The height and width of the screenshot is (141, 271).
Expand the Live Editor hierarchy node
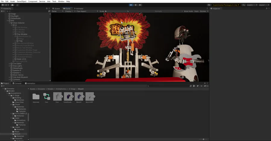pyautogui.click(x=9, y=64)
